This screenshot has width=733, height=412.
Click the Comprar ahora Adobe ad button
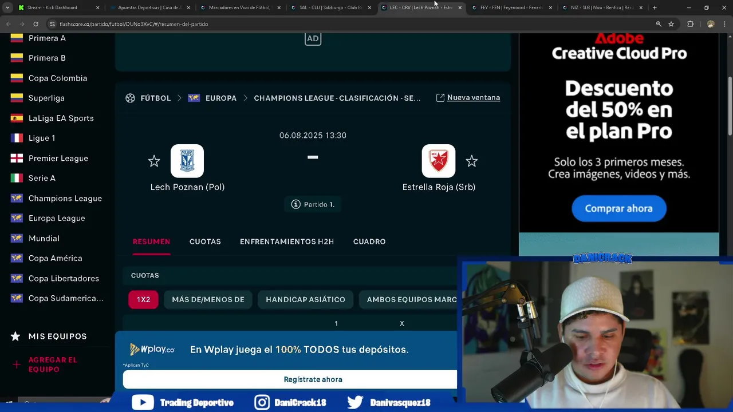[x=618, y=208]
